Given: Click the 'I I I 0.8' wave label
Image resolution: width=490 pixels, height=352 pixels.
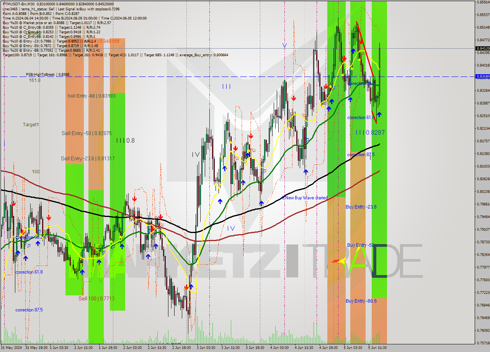Looking at the screenshot, I should (126, 140).
